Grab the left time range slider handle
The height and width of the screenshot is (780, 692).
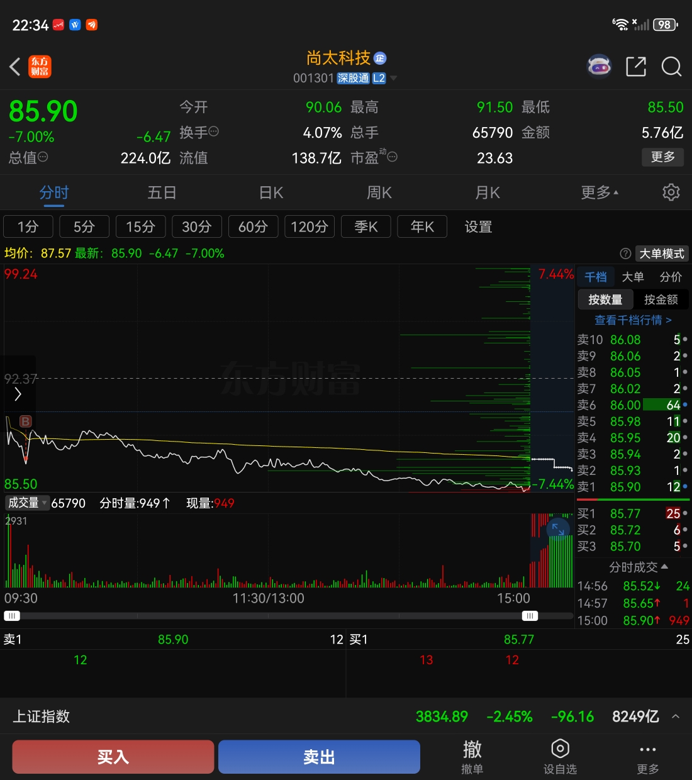12,616
